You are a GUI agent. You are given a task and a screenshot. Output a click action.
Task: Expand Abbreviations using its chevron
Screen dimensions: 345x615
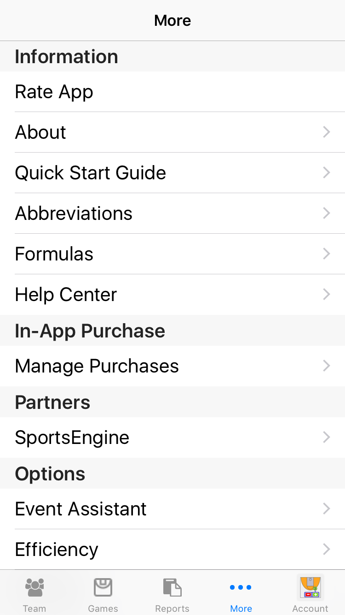[327, 213]
